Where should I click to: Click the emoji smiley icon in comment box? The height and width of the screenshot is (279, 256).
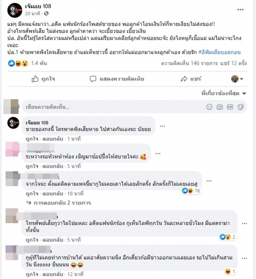(x=209, y=107)
